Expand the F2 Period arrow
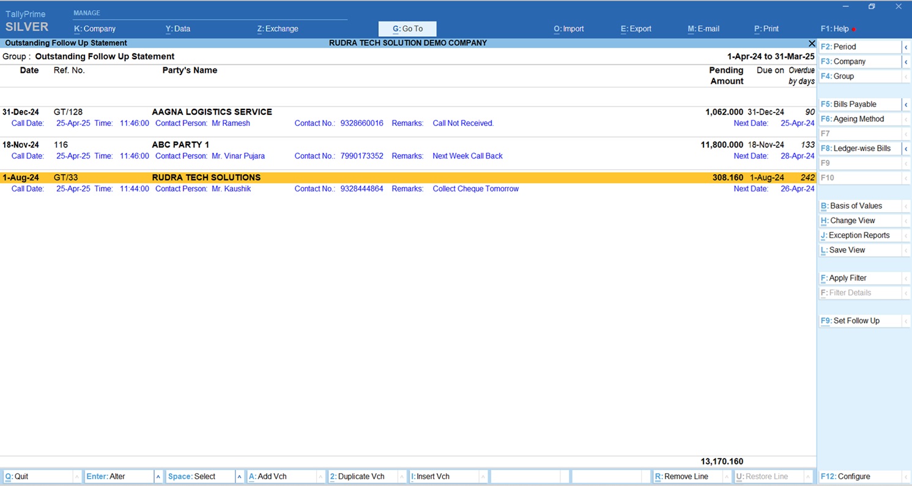This screenshot has height=486, width=912. pyautogui.click(x=905, y=47)
